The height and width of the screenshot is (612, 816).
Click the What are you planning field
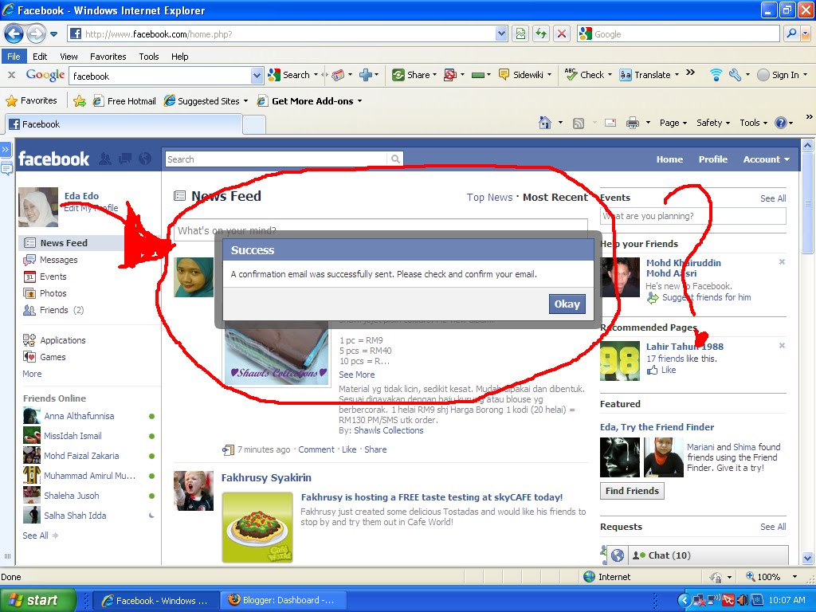coord(693,216)
